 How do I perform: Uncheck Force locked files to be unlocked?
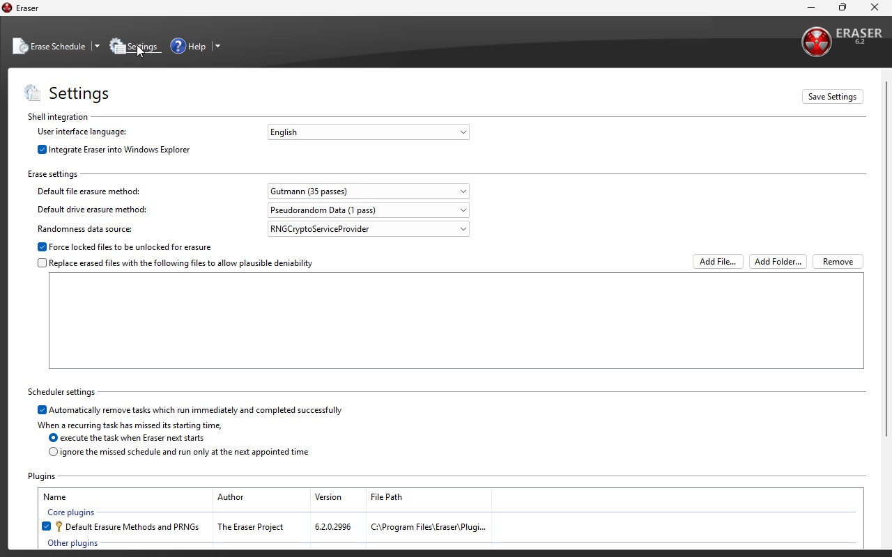click(43, 247)
